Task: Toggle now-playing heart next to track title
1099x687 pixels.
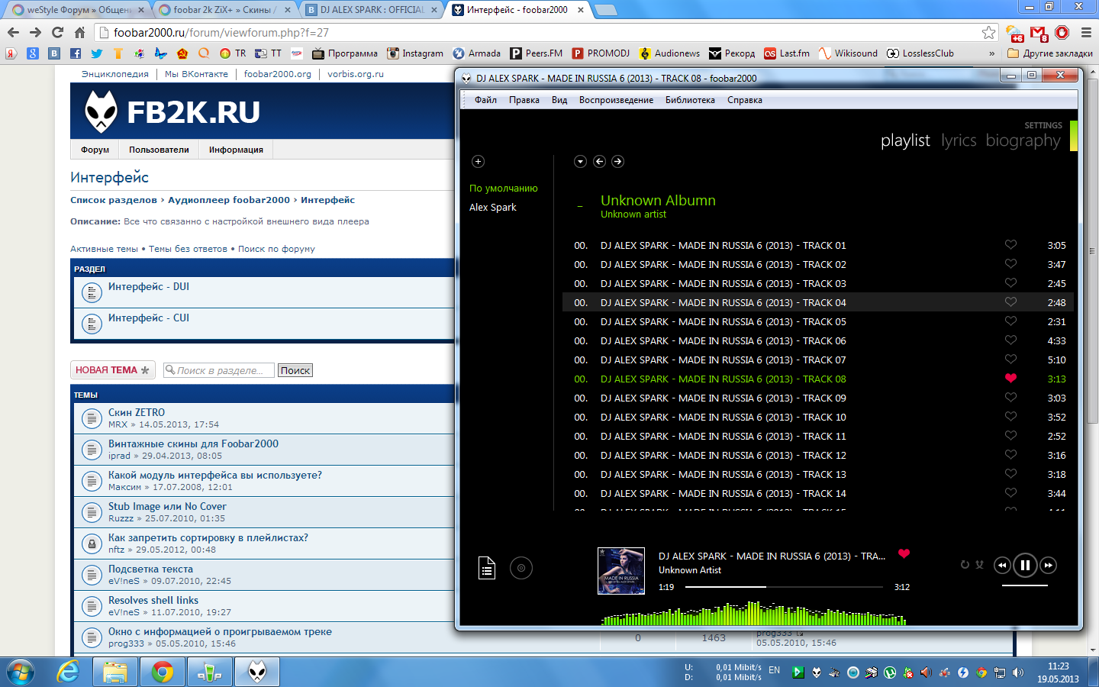Action: click(904, 554)
